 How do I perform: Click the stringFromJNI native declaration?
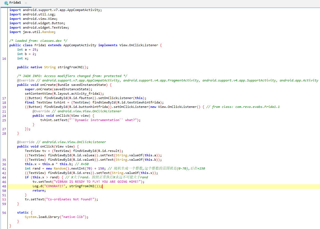click(53, 67)
